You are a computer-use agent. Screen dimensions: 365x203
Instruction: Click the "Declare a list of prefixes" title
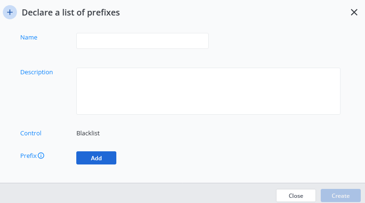coord(71,13)
